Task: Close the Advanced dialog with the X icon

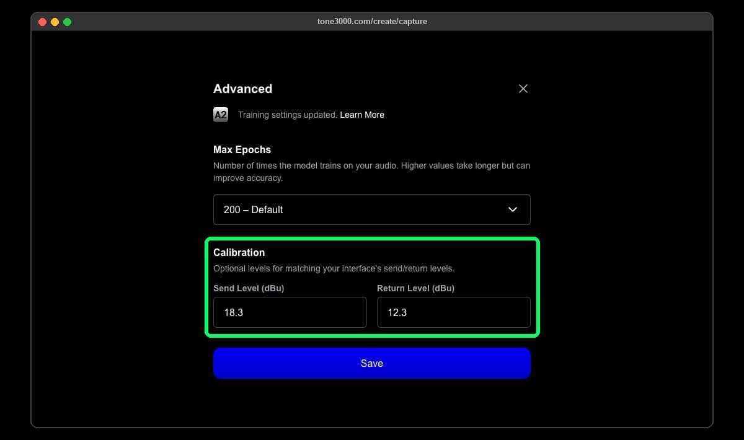Action: [523, 89]
